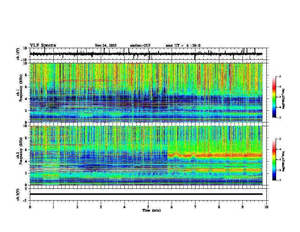Click time axis tick label "3"

click(x=101, y=207)
